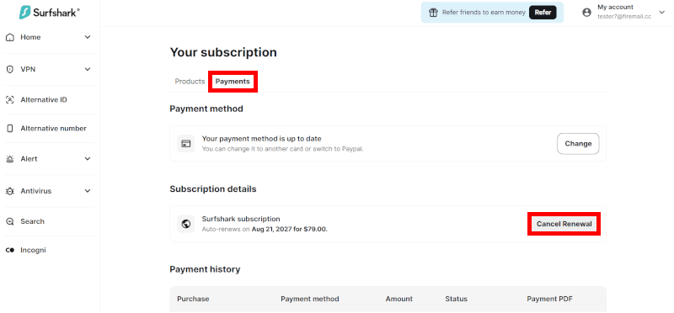Click the Payment history heading
Image resolution: width=674 pixels, height=313 pixels.
tap(205, 269)
